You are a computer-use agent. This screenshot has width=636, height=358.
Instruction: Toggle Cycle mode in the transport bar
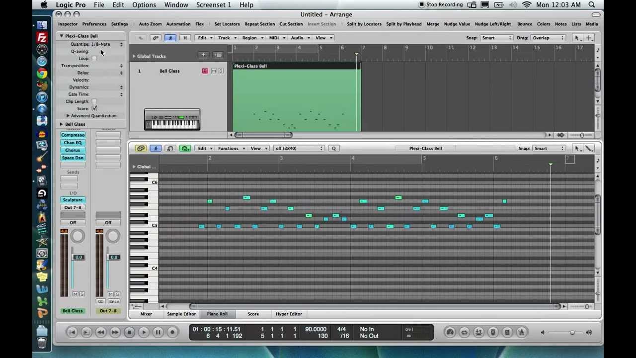[464, 332]
